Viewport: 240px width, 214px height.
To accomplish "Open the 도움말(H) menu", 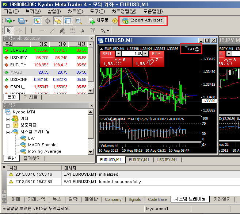I will [x=153, y=11].
